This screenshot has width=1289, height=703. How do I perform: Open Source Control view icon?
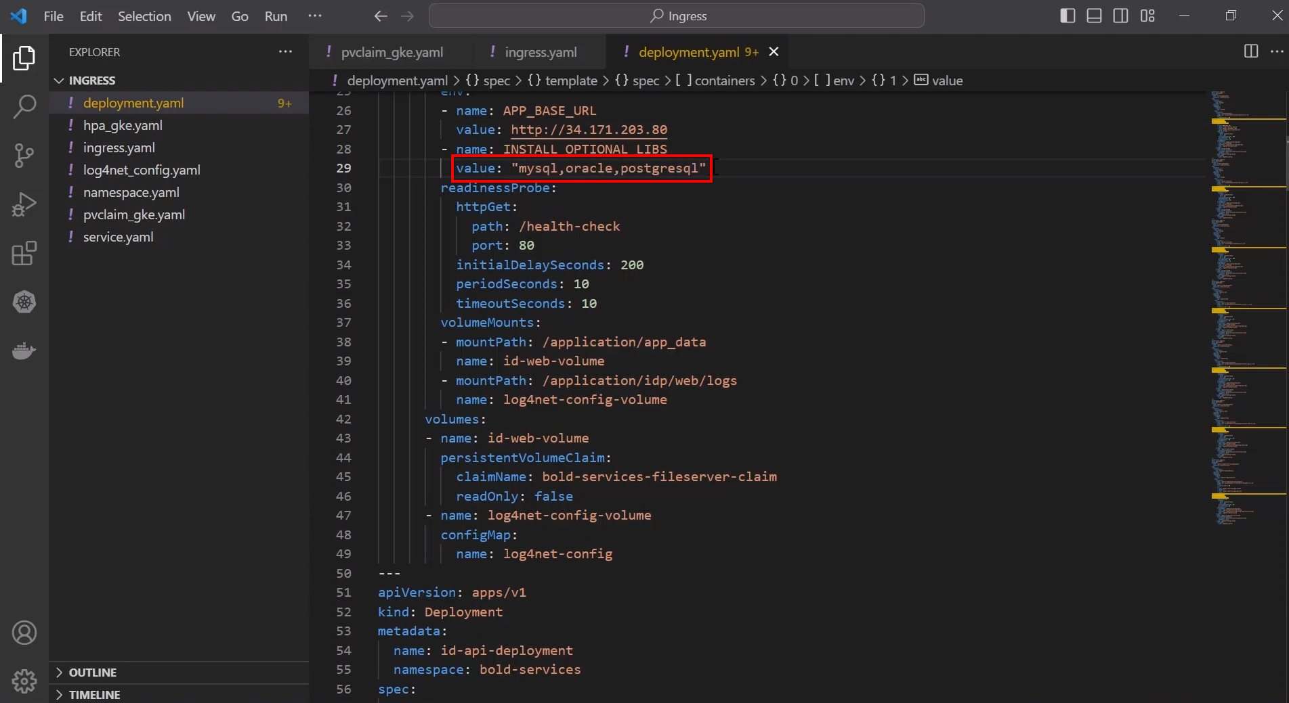tap(24, 156)
